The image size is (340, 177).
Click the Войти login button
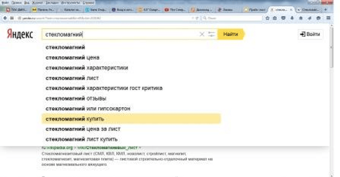310,34
